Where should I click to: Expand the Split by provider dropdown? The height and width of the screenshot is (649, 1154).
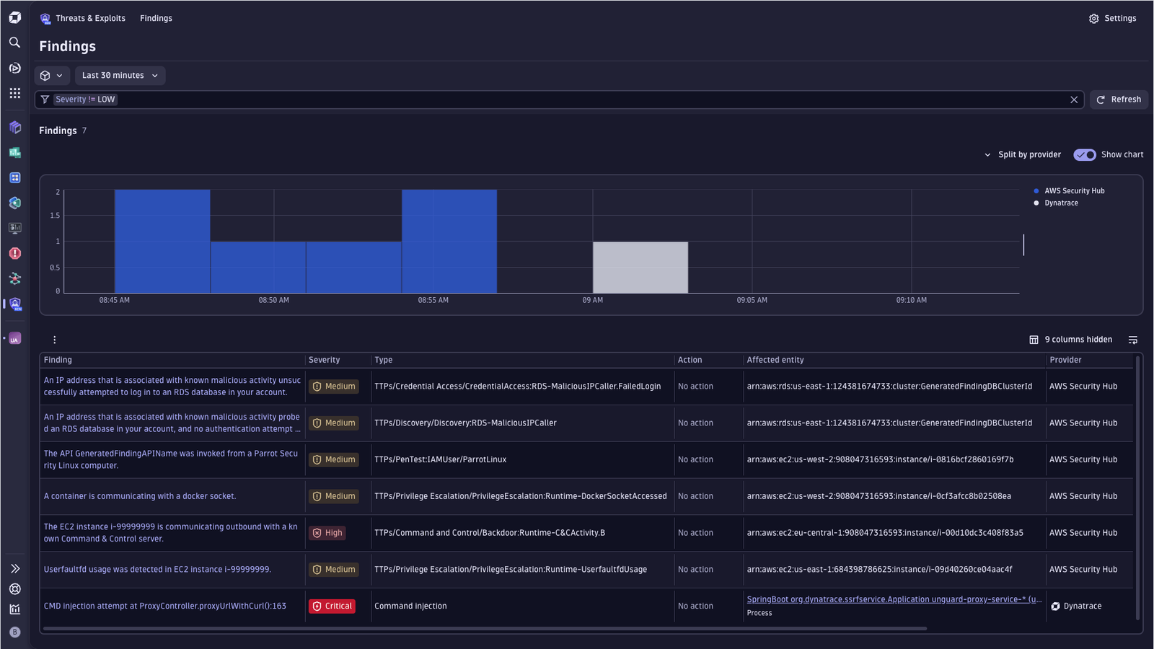click(1023, 154)
